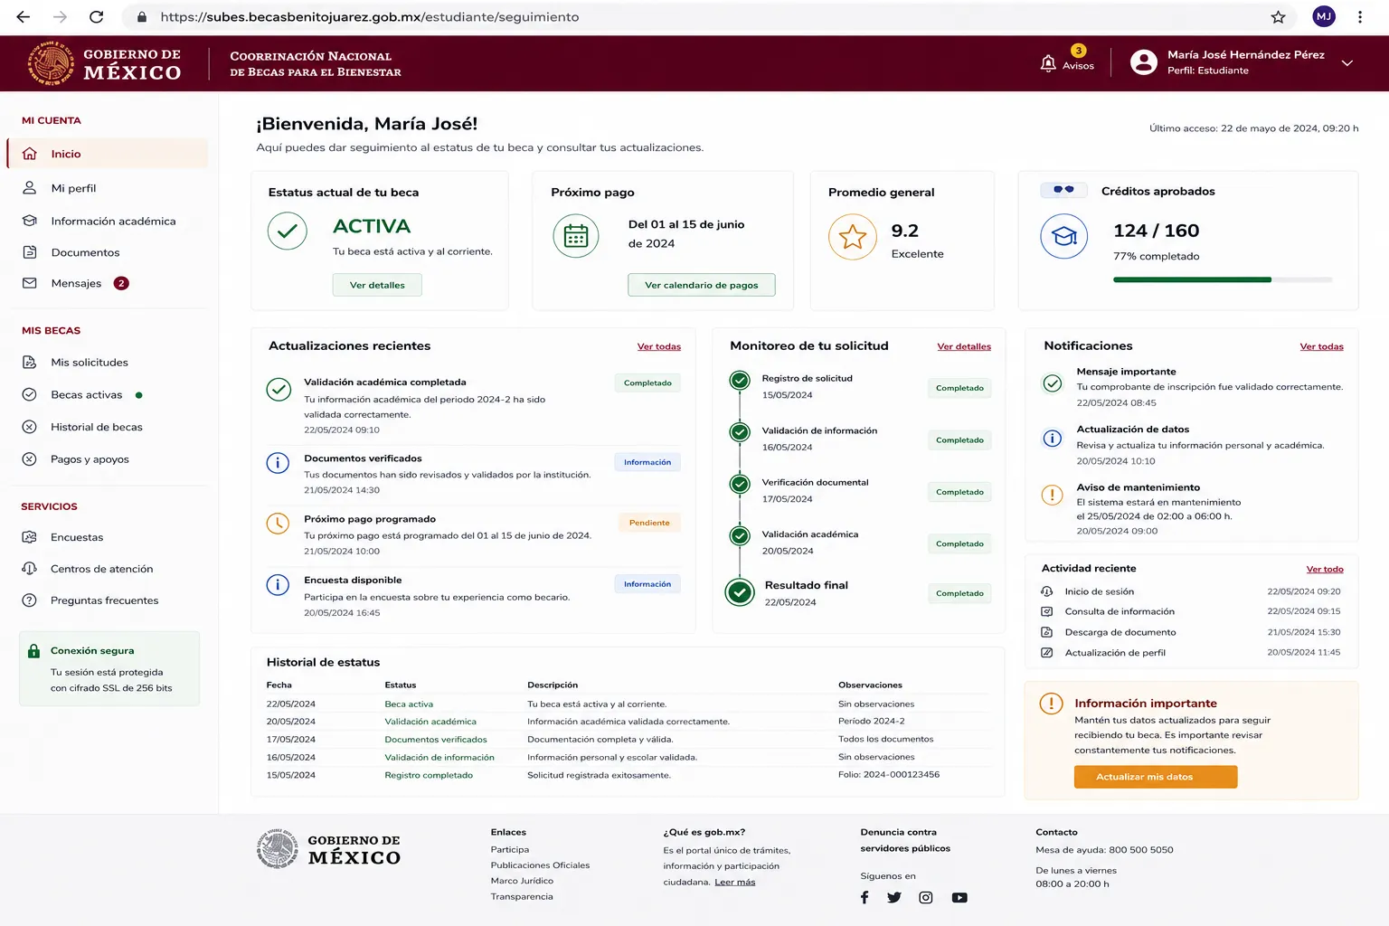The width and height of the screenshot is (1389, 926).
Task: Open the browser three-dot menu
Action: tap(1359, 17)
